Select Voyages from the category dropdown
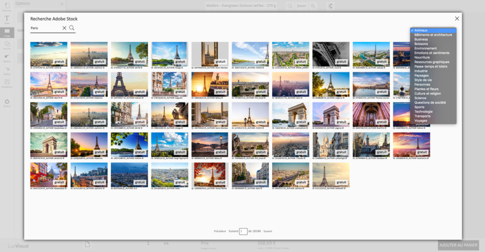 421,121
